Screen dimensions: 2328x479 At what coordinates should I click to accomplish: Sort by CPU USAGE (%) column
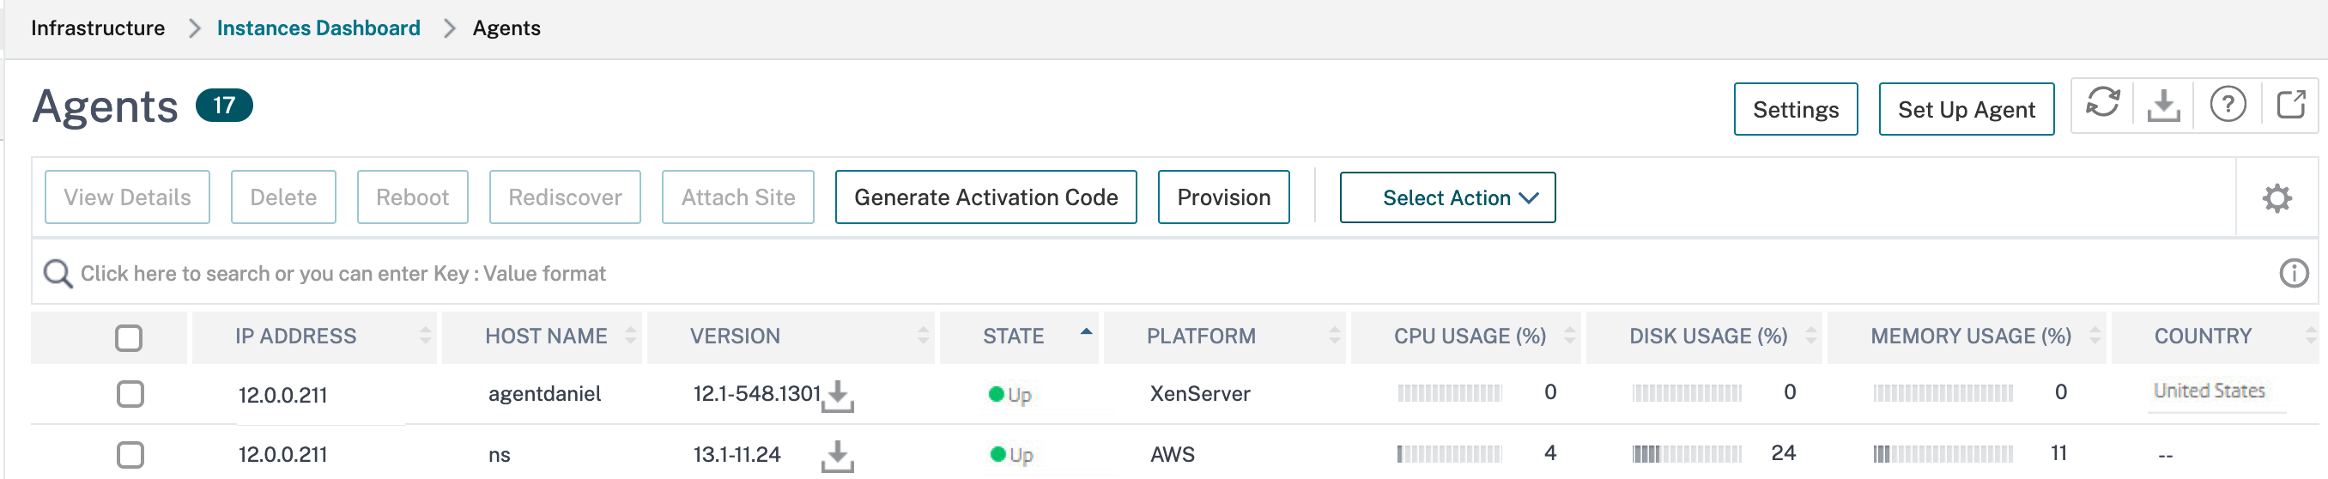tap(1465, 337)
